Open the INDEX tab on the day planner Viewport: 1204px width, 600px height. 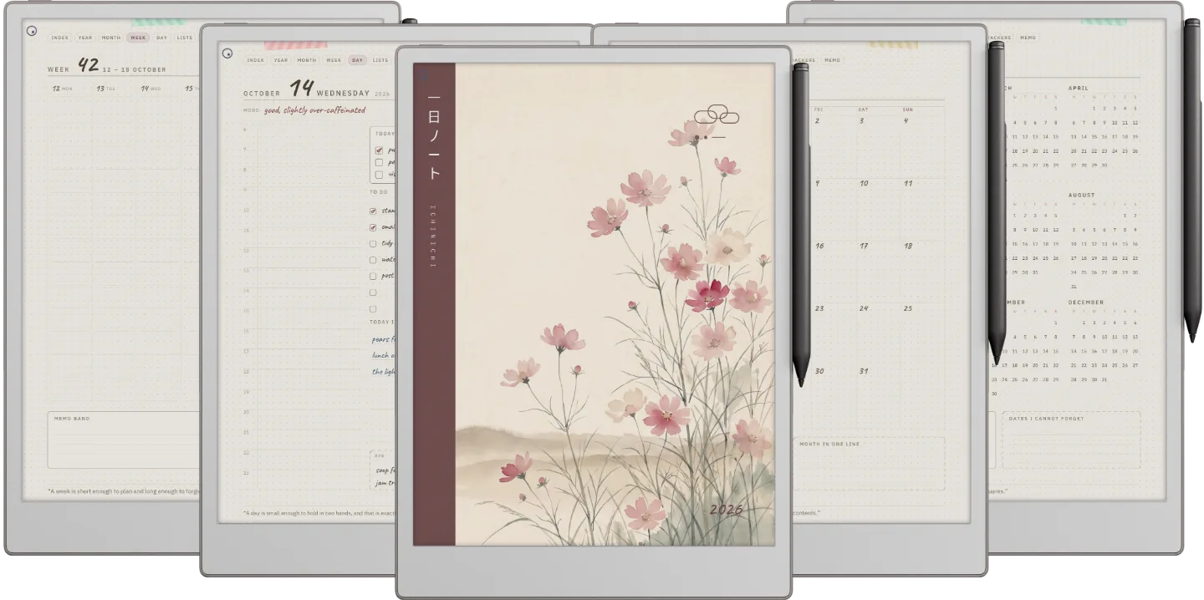click(x=256, y=60)
